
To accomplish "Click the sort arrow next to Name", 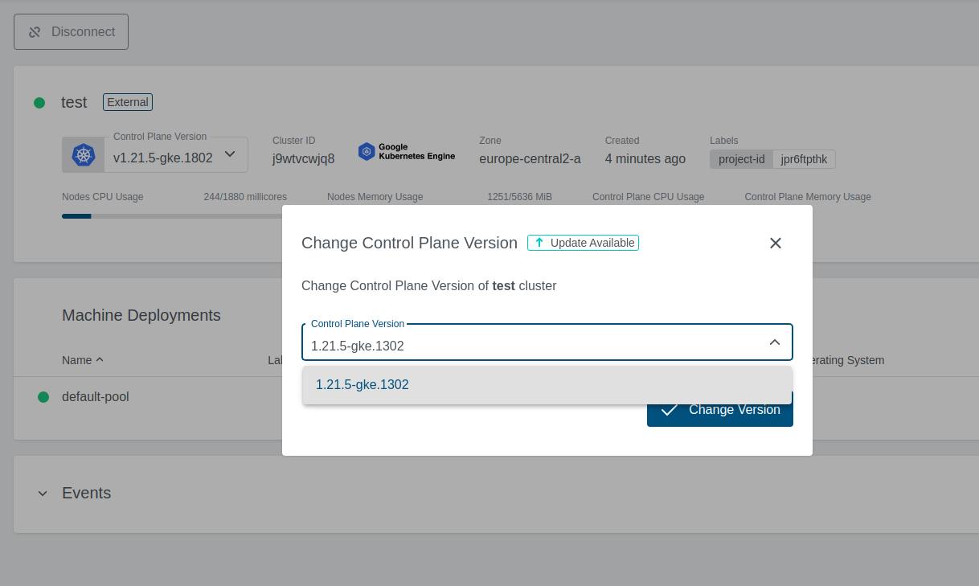I will pos(100,360).
